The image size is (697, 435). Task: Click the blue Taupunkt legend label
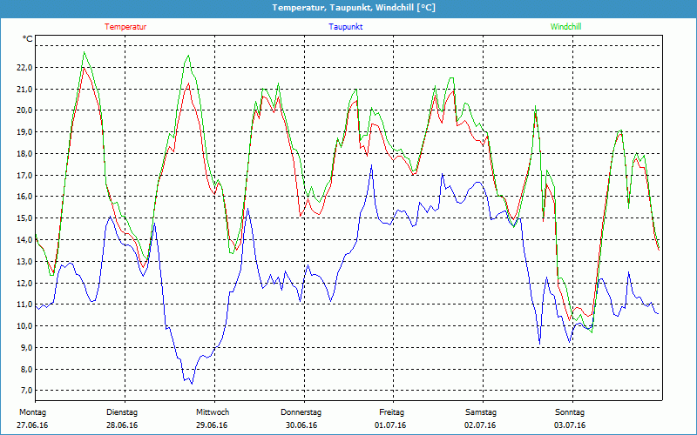[x=345, y=27]
